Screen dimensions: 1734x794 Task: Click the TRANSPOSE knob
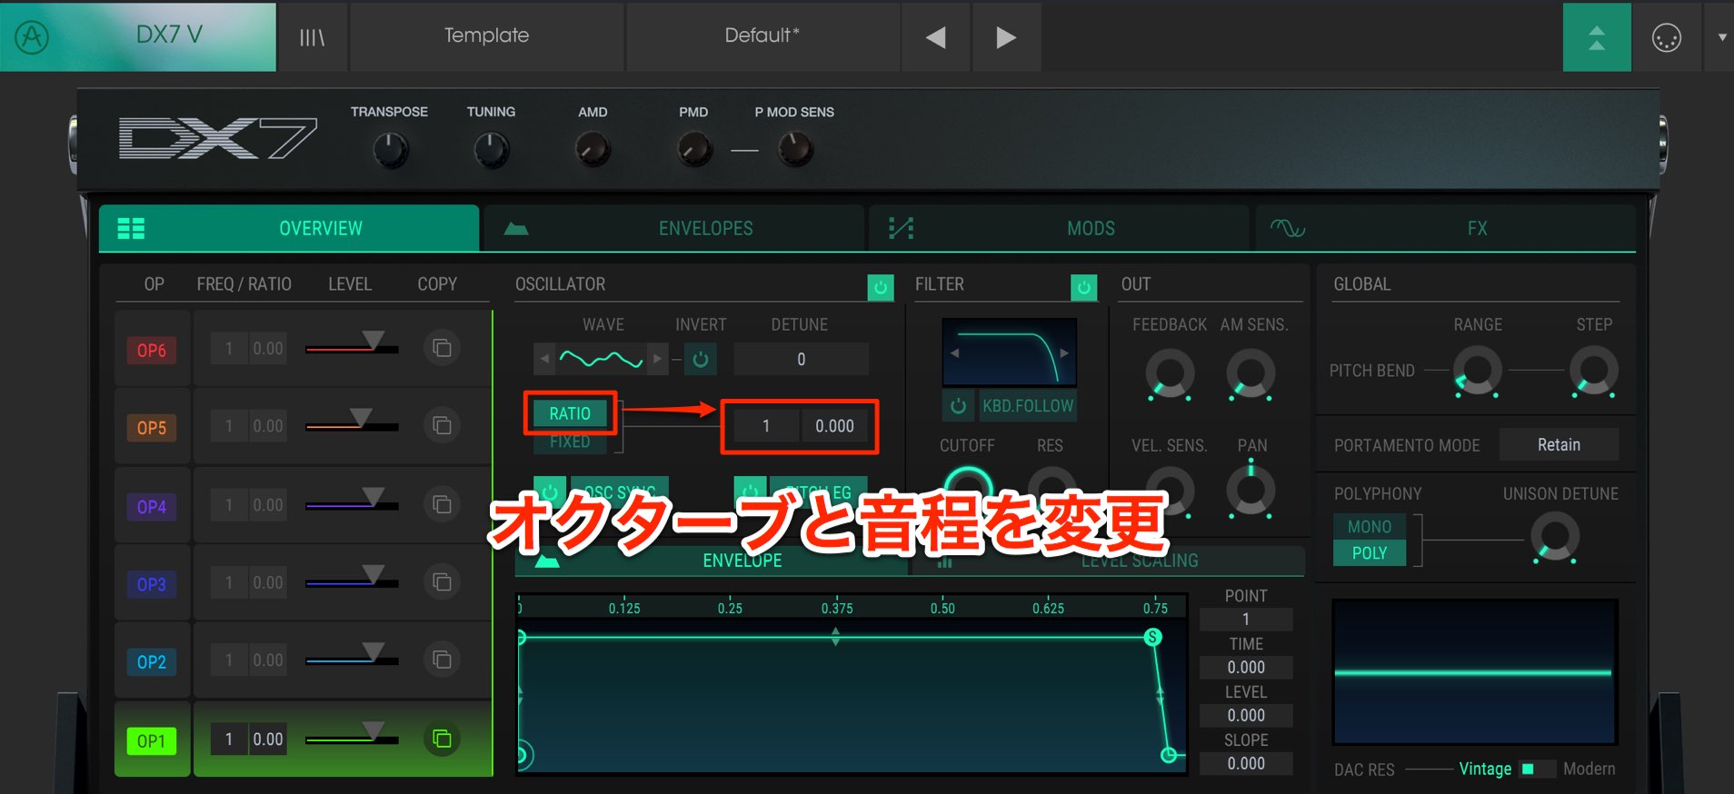pyautogui.click(x=391, y=150)
